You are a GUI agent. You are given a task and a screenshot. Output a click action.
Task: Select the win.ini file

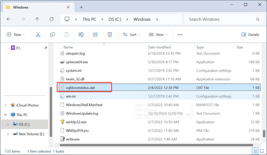[160, 96]
